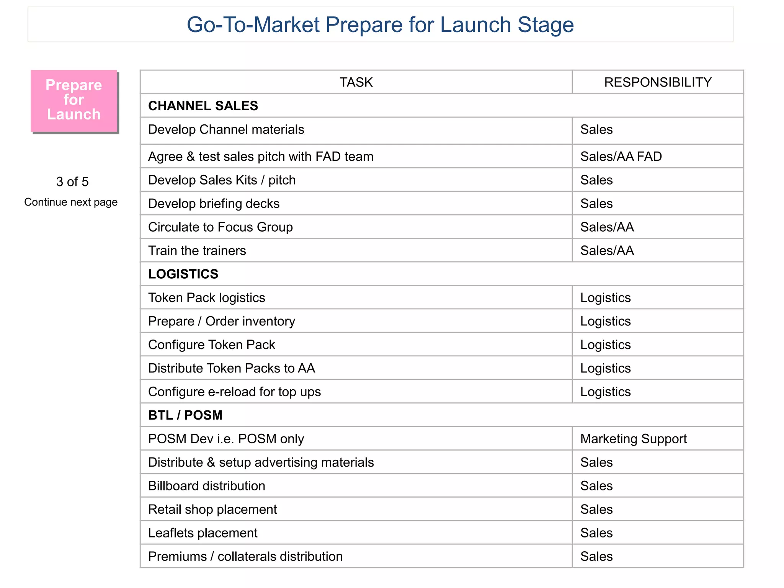
Task: Click the pink Prepare for Launch box
Action: tap(74, 101)
